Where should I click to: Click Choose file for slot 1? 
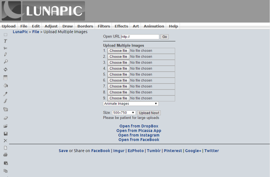click(118, 51)
